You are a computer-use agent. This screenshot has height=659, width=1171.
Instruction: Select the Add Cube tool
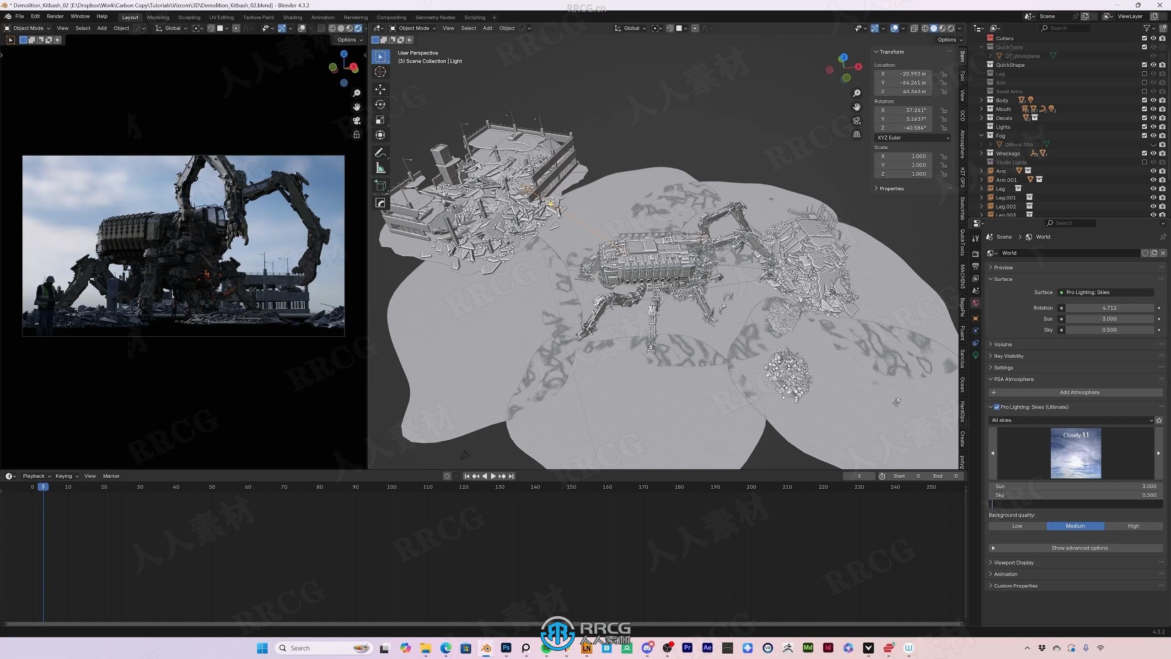pos(380,185)
